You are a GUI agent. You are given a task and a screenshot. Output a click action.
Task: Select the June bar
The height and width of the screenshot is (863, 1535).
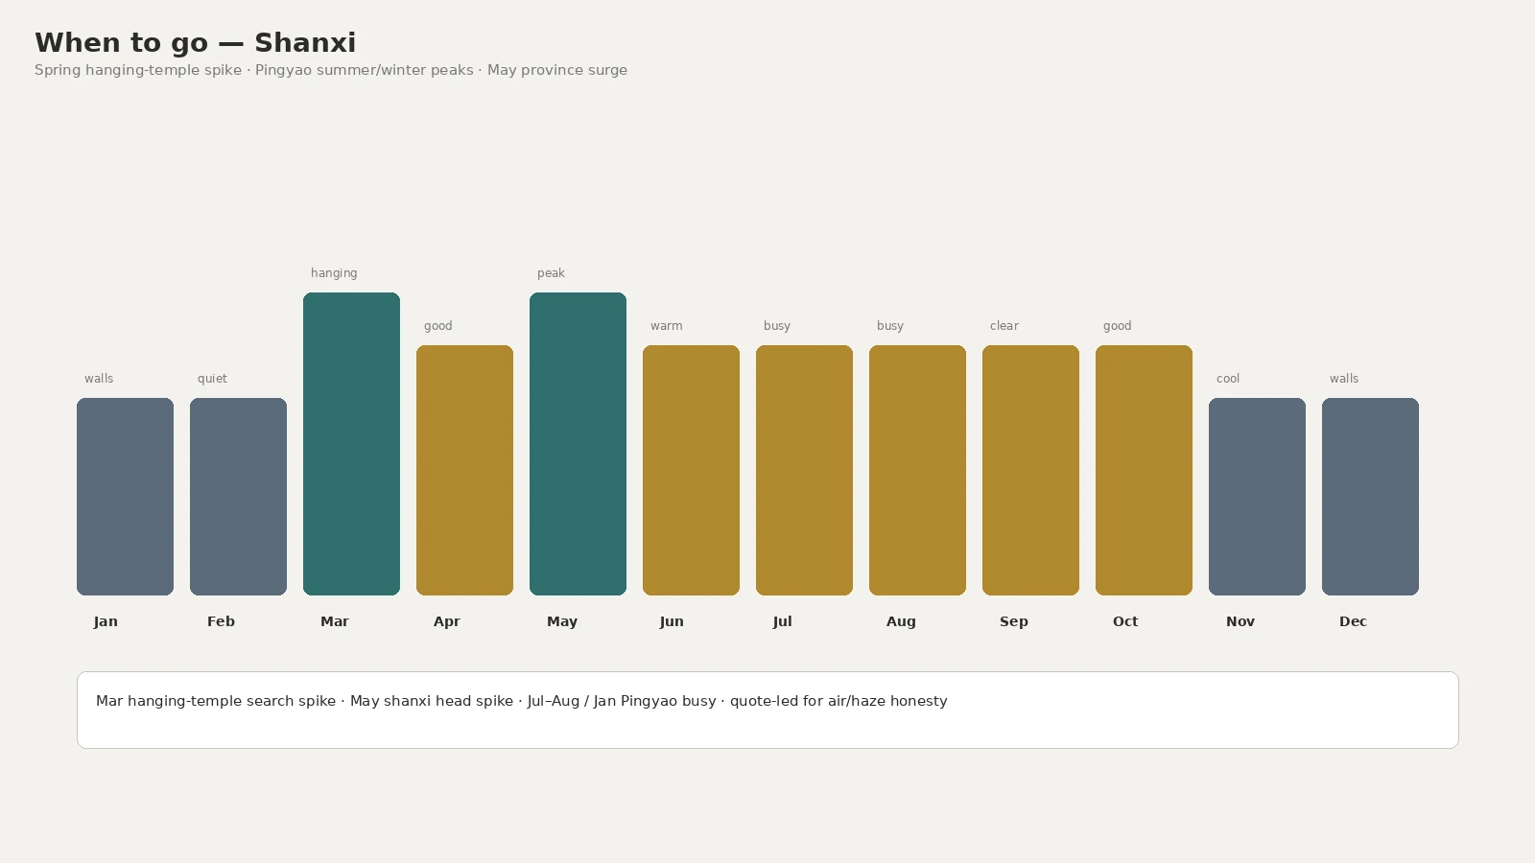[x=691, y=470]
